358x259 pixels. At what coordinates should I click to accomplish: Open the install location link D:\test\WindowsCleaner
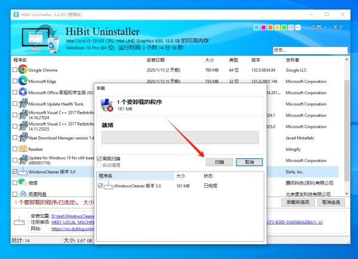(73, 216)
